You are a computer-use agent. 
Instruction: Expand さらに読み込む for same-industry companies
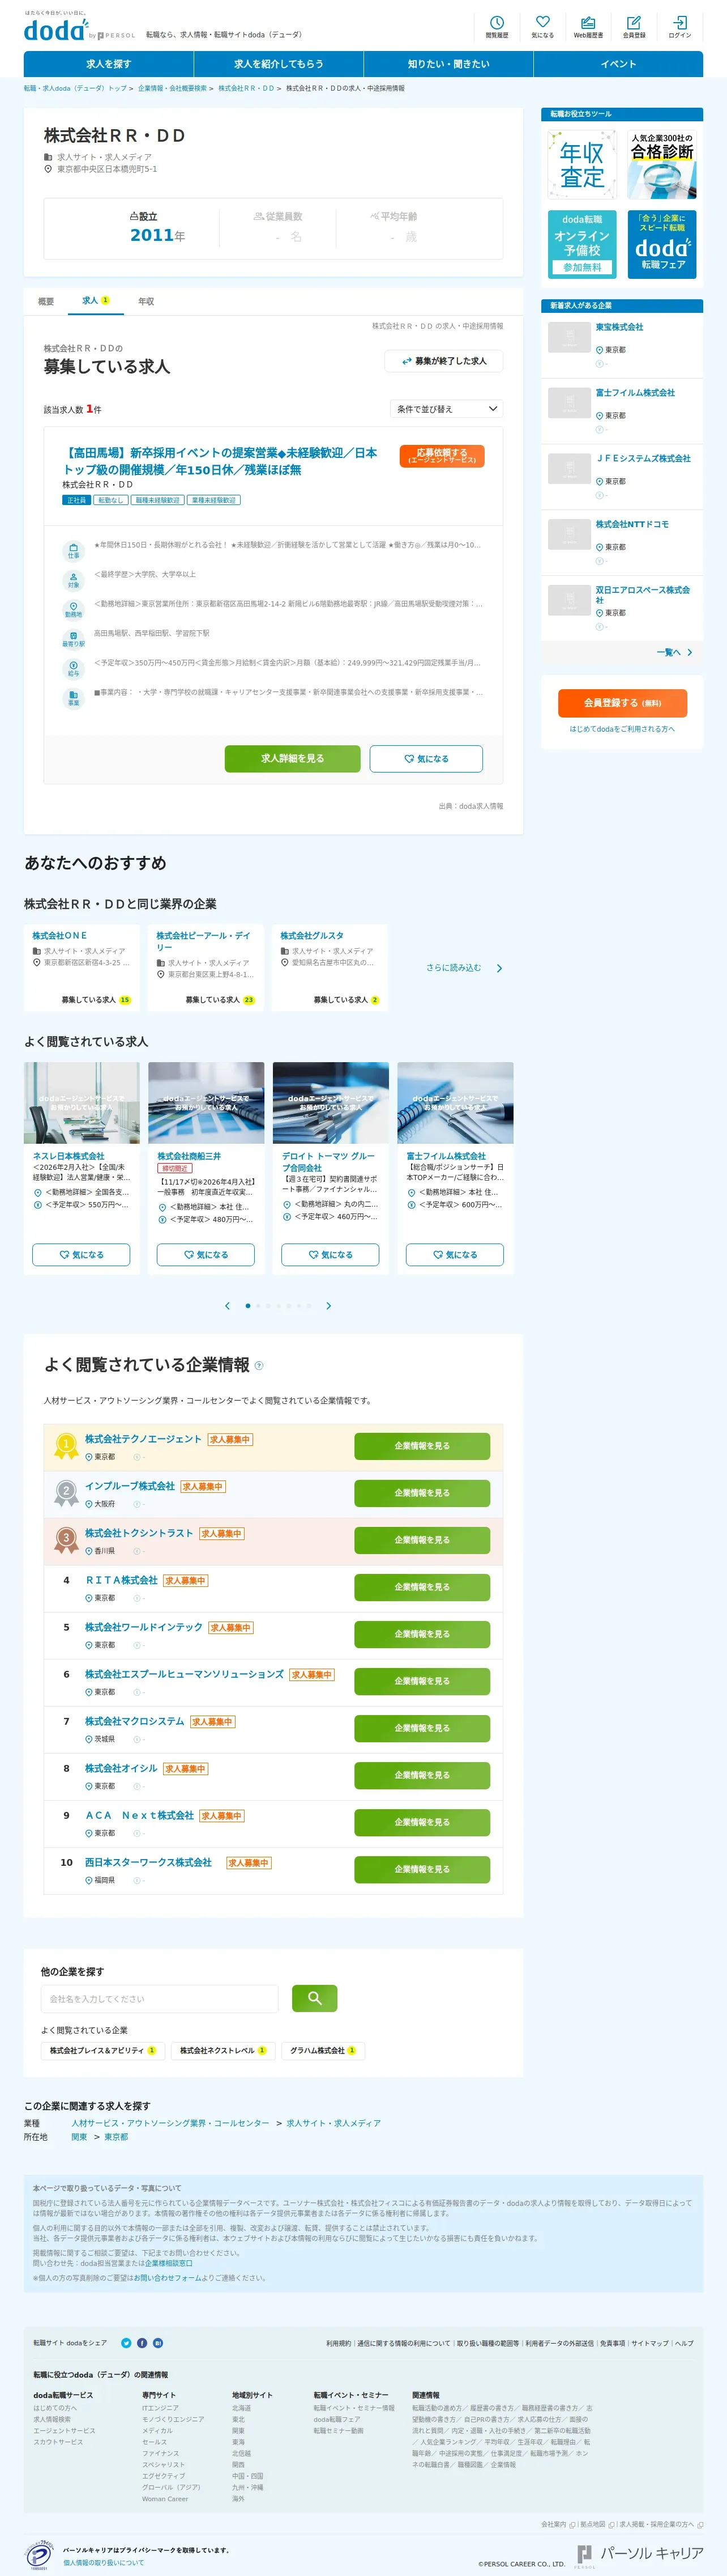coord(464,968)
